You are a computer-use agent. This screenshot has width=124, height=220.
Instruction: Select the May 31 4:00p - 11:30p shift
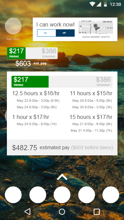(91, 131)
